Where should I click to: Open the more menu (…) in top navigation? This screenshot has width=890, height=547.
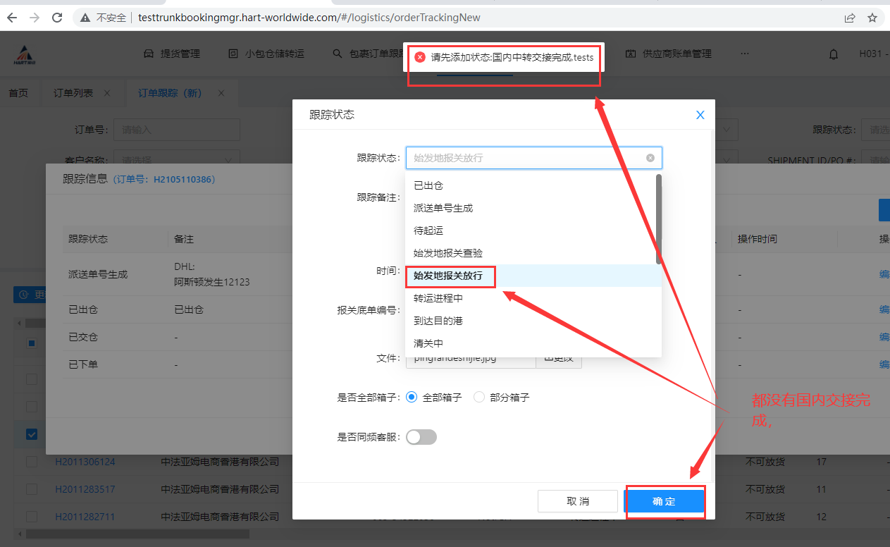(745, 54)
